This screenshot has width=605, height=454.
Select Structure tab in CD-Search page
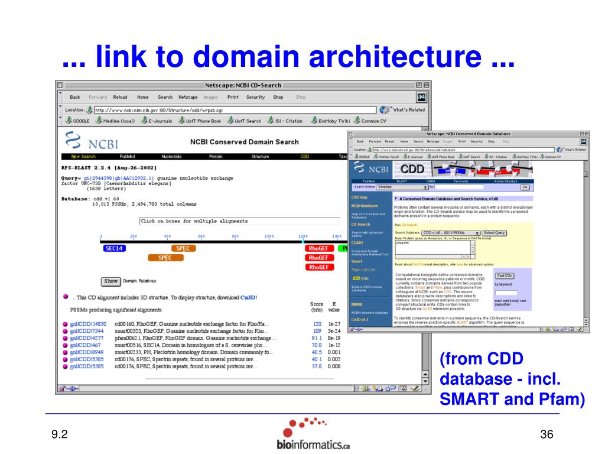(x=260, y=157)
